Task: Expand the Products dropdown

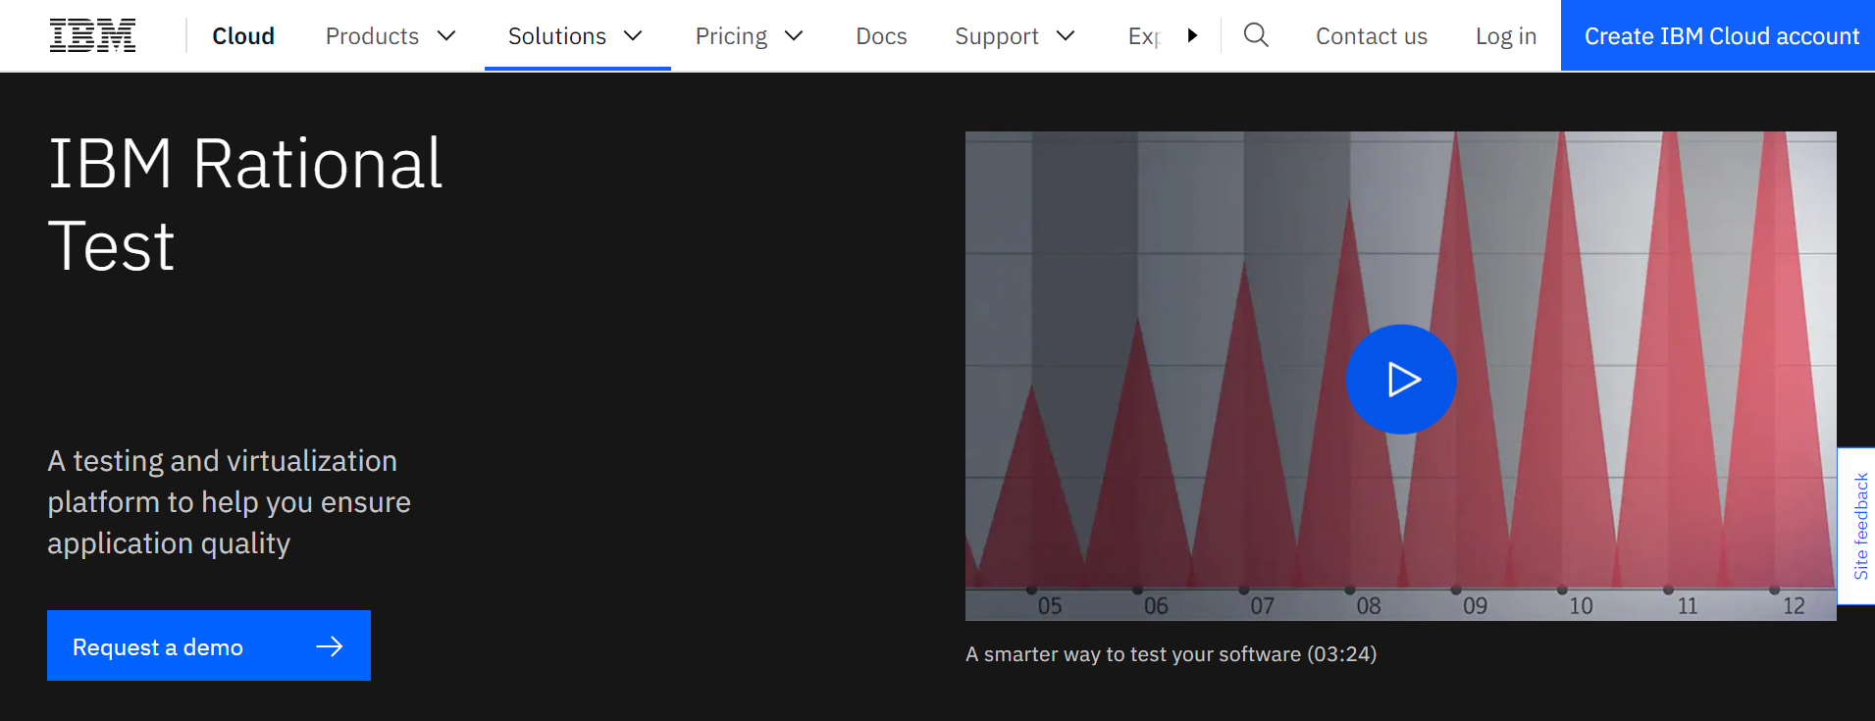Action: [391, 36]
